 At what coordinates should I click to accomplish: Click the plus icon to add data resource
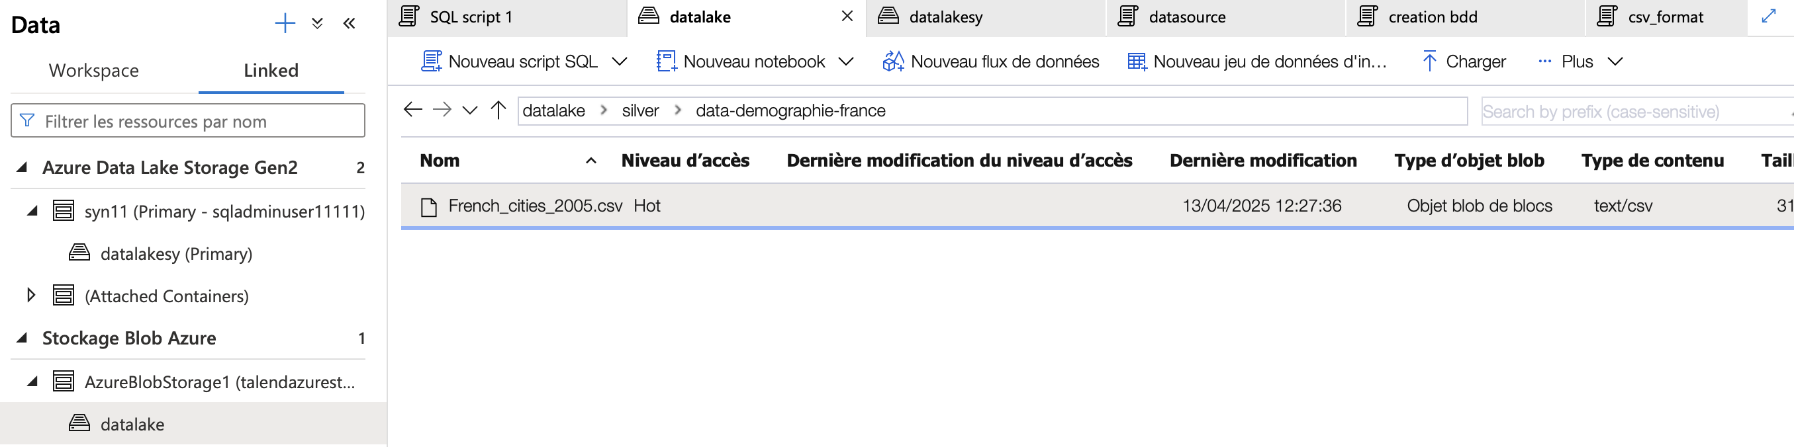285,24
